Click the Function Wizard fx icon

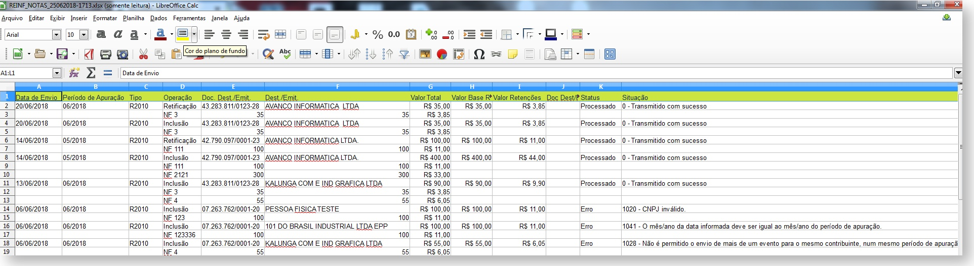click(x=74, y=73)
